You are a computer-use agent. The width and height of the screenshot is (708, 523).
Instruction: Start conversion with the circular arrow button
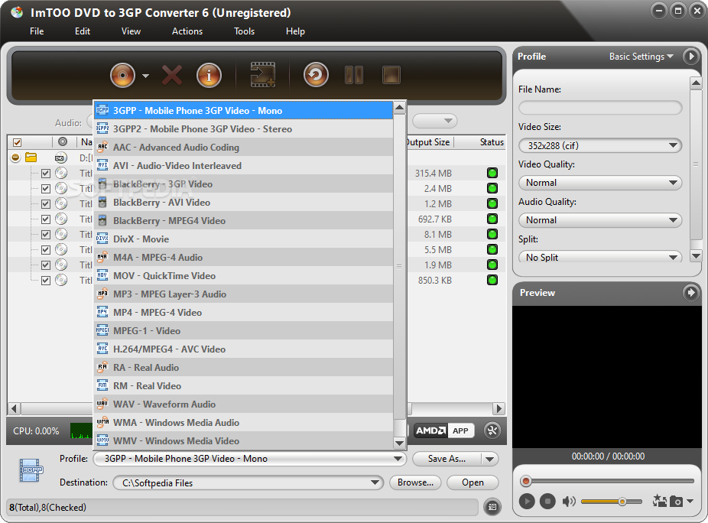click(316, 76)
